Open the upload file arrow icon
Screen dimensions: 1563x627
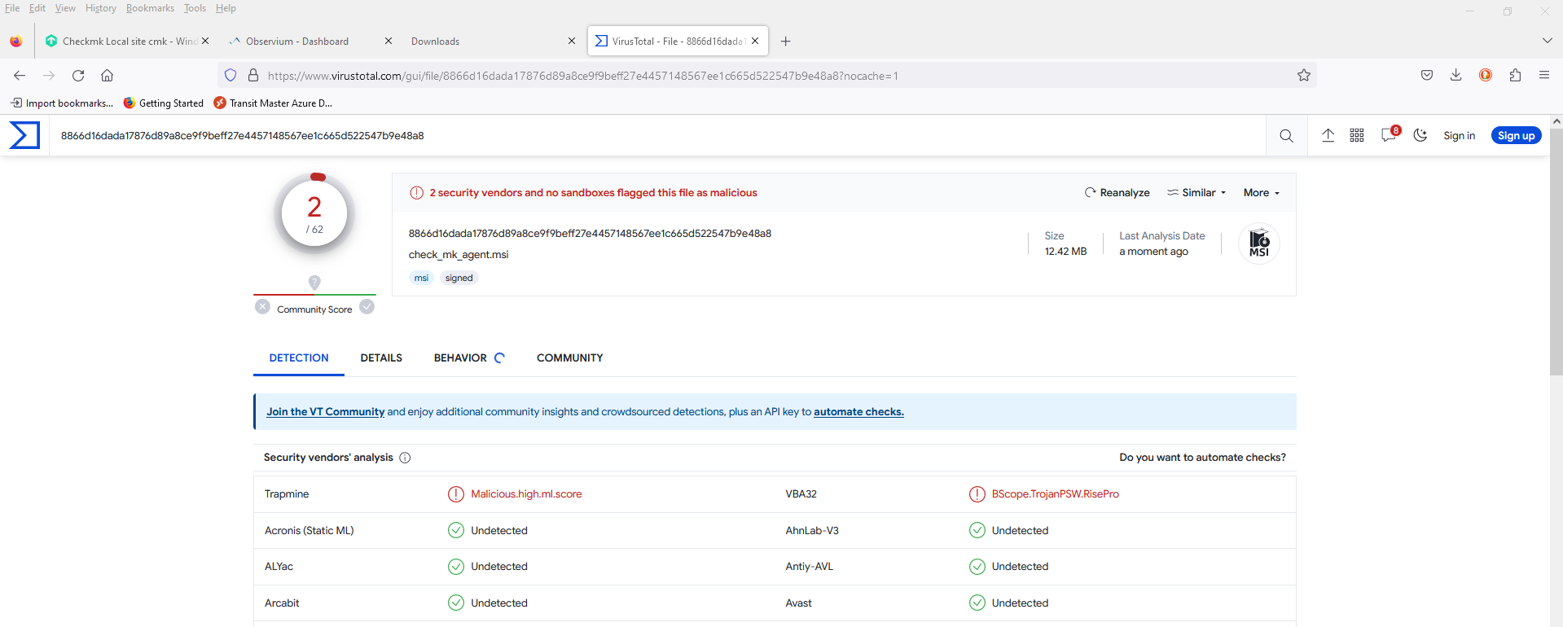point(1328,135)
